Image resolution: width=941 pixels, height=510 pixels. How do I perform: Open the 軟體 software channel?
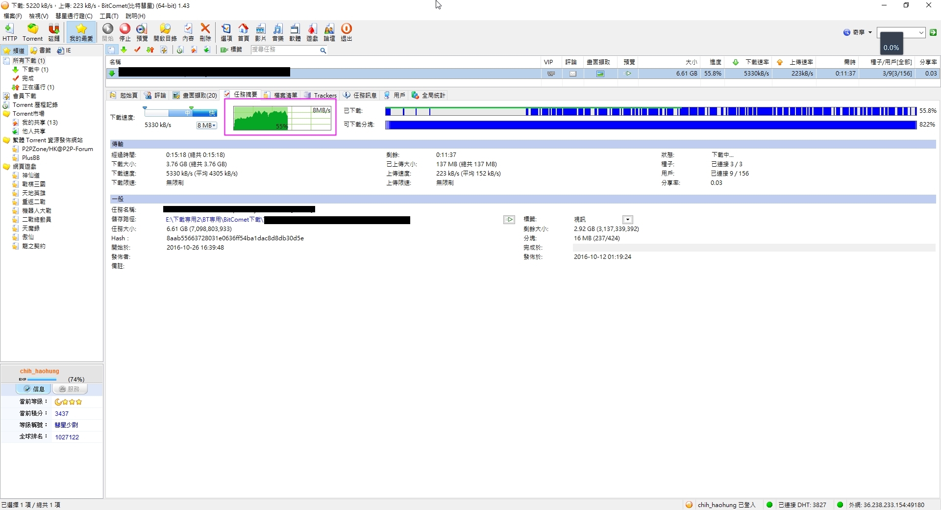(x=295, y=32)
